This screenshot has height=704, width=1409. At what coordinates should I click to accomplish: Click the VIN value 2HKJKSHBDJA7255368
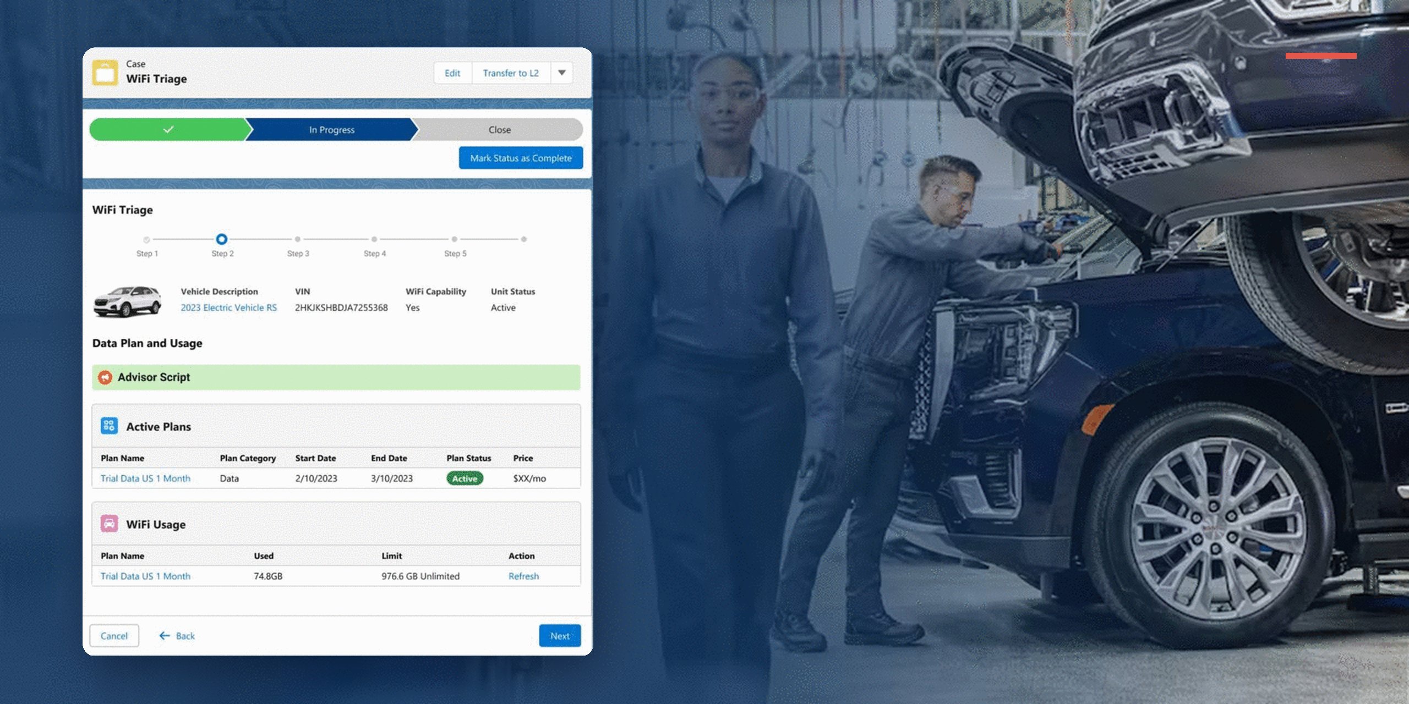(x=341, y=307)
